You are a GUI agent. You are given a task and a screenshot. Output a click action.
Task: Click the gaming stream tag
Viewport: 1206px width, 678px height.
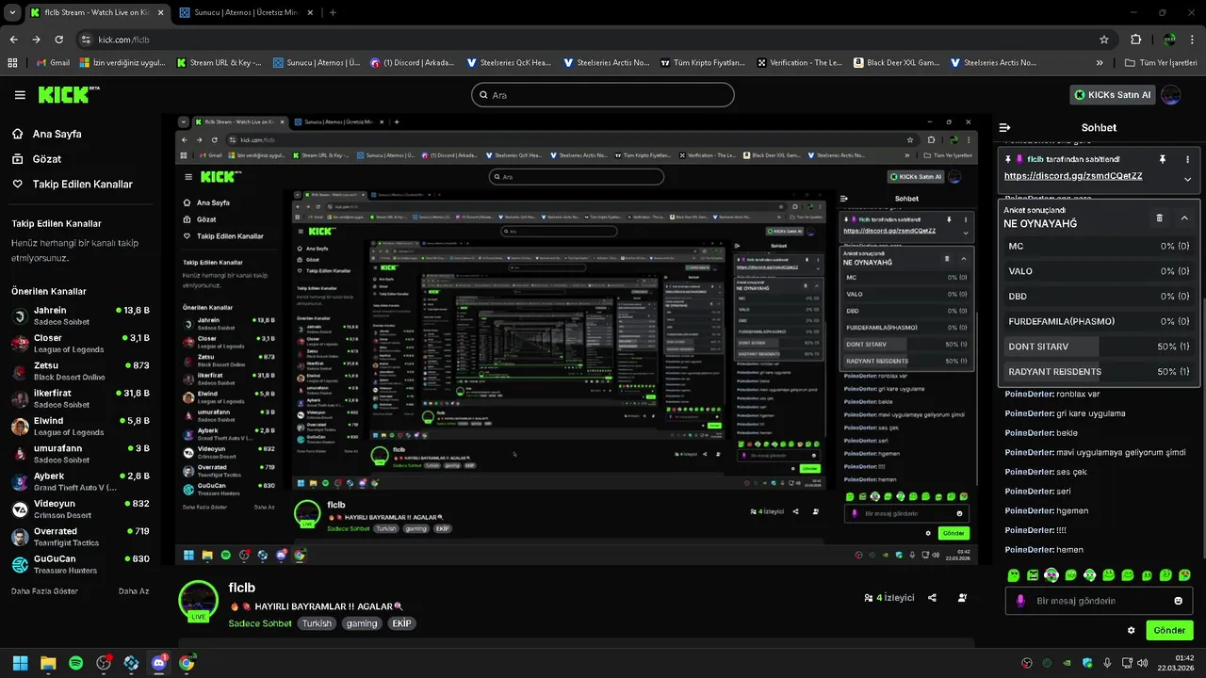tap(361, 623)
